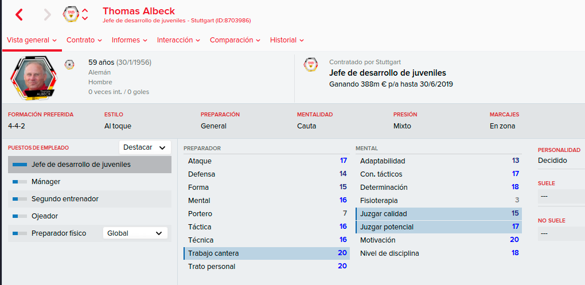Open the Vista general dropdown tab

point(32,40)
